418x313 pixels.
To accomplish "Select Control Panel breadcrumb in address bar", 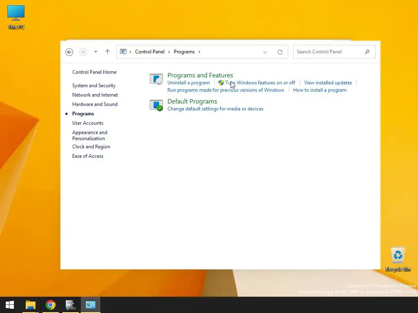I will [149, 52].
